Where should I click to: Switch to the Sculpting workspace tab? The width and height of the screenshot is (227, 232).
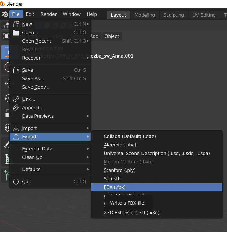[x=174, y=15]
